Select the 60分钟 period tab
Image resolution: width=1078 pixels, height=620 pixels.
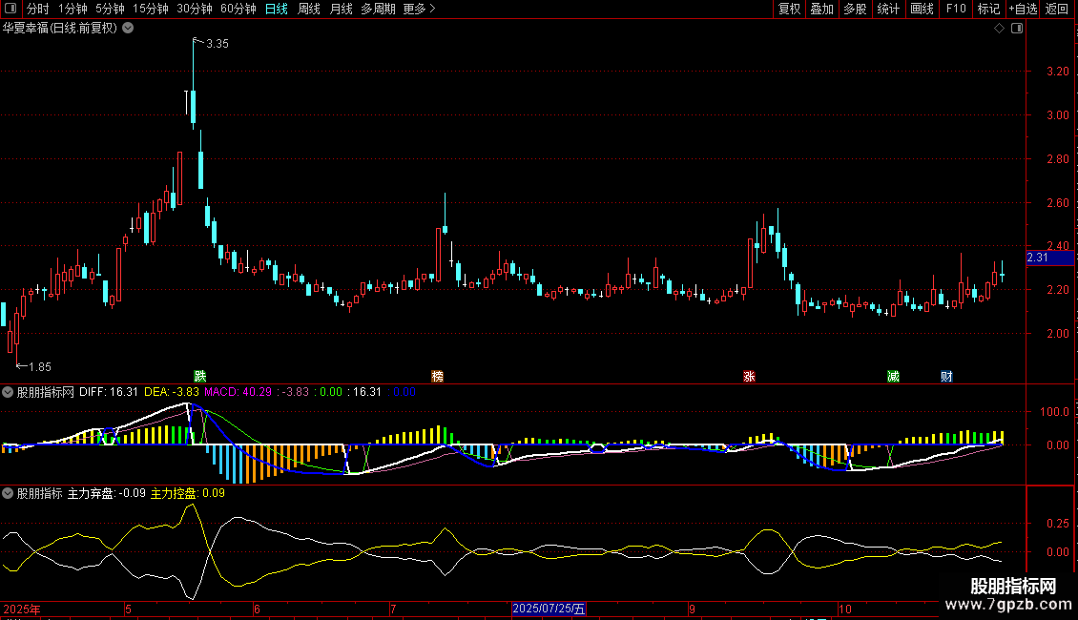(x=238, y=9)
